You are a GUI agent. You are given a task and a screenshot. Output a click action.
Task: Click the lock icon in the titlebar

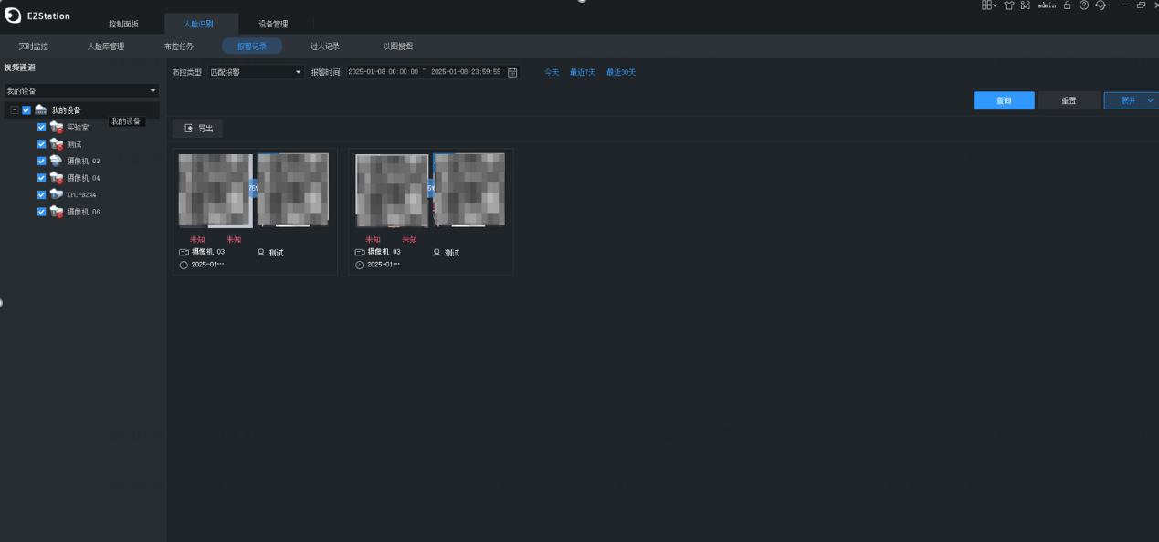pyautogui.click(x=1067, y=5)
